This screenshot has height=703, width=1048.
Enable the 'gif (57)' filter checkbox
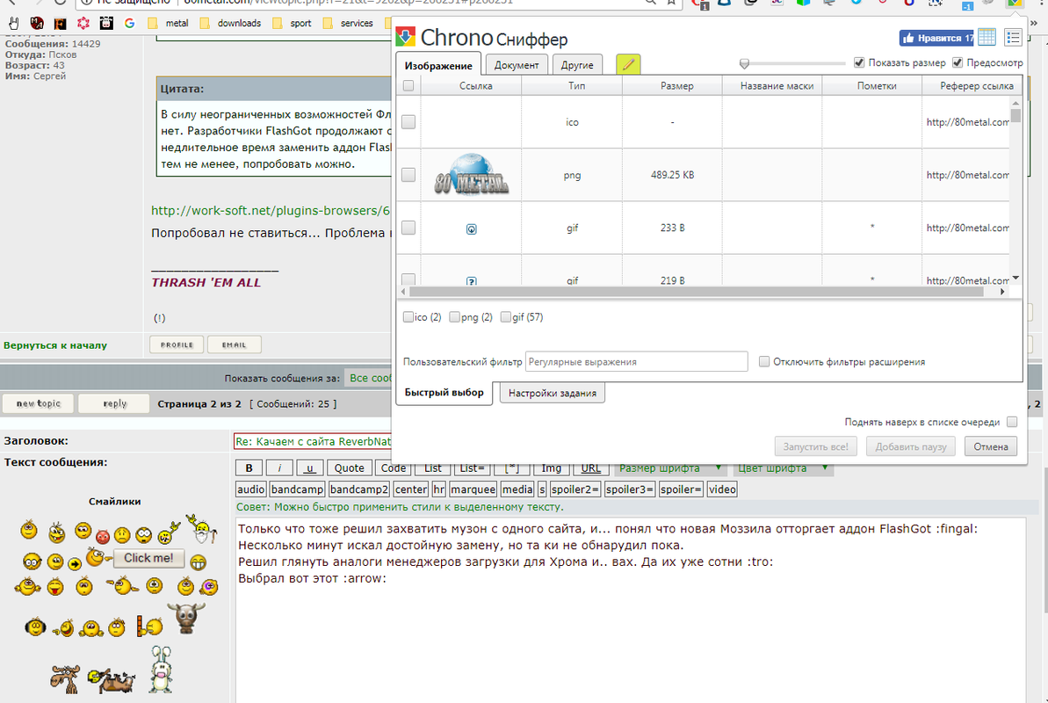pyautogui.click(x=505, y=317)
